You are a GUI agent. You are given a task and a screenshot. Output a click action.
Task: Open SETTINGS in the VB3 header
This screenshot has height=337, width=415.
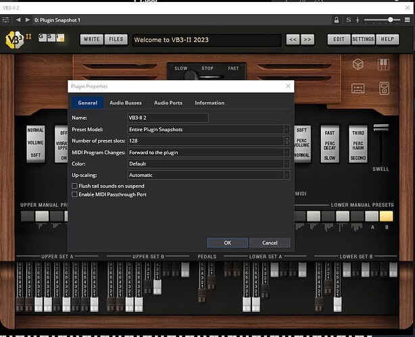(363, 39)
